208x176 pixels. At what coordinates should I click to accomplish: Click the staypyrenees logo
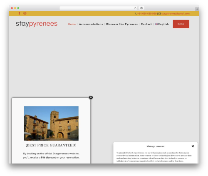tap(37, 24)
